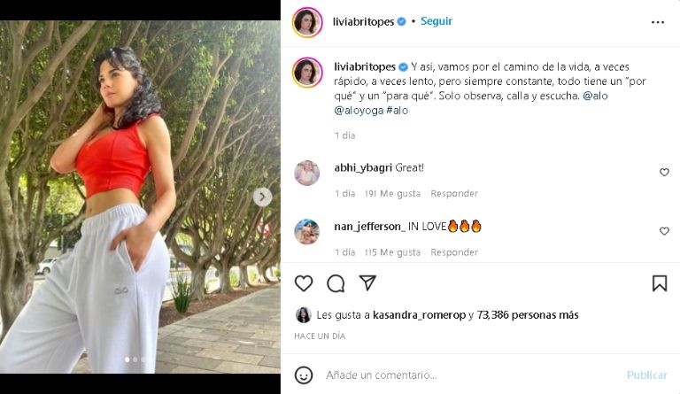Focus the Añade un comentario field
Screen dimensions: 680x394
click(x=473, y=375)
